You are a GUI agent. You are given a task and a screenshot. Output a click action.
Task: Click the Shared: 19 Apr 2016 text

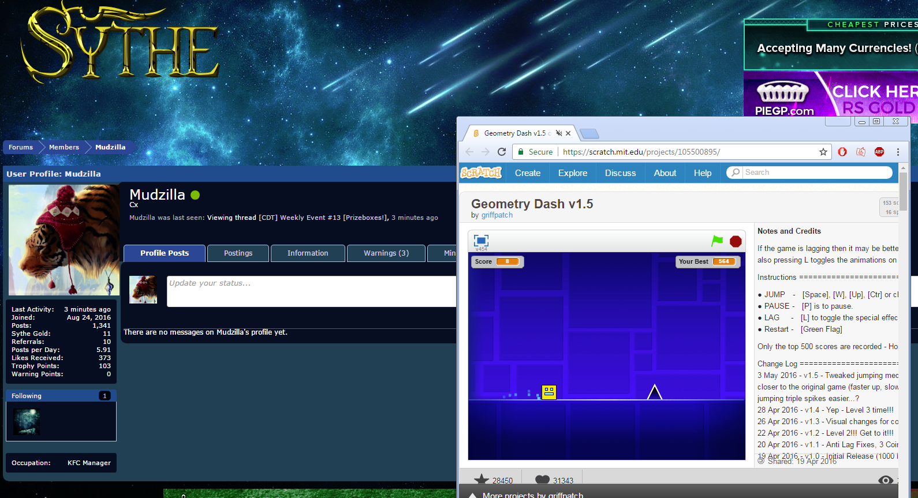pos(802,461)
